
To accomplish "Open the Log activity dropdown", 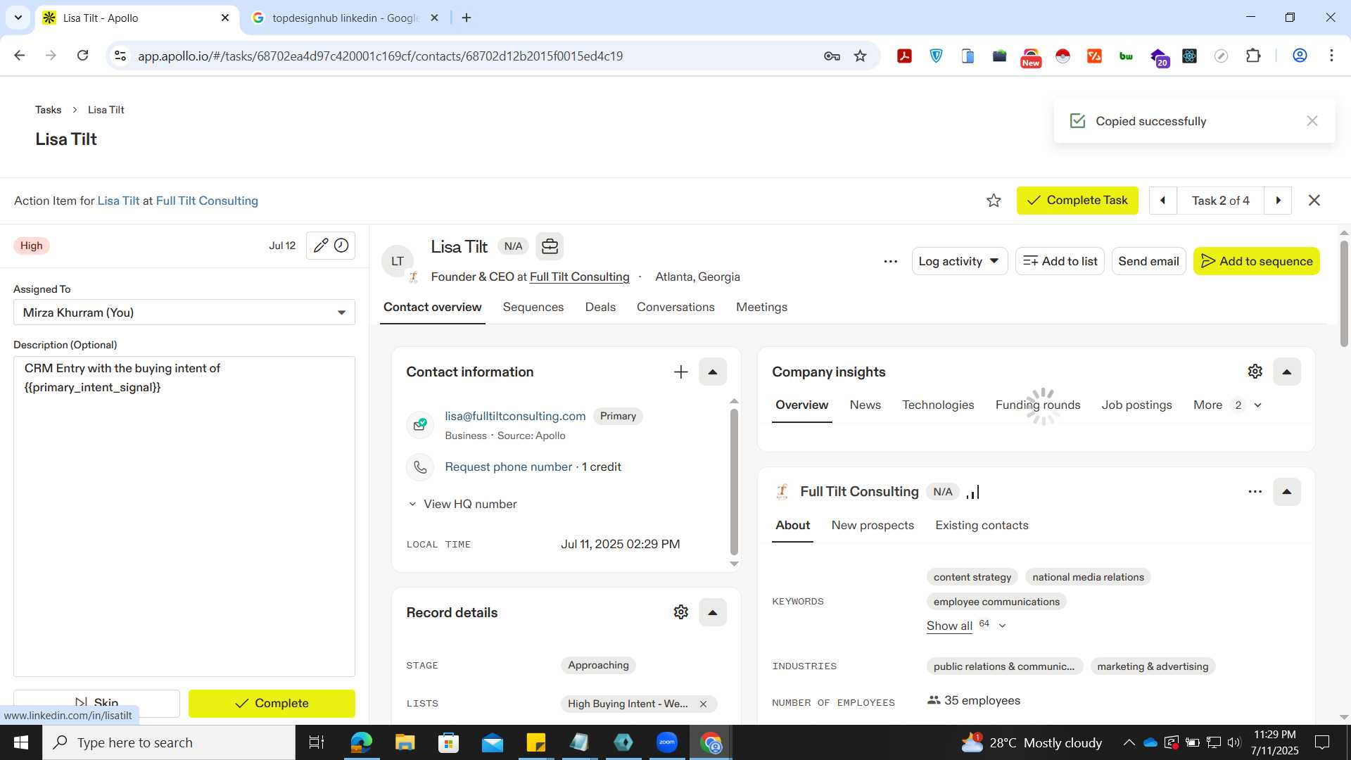I will tap(959, 261).
